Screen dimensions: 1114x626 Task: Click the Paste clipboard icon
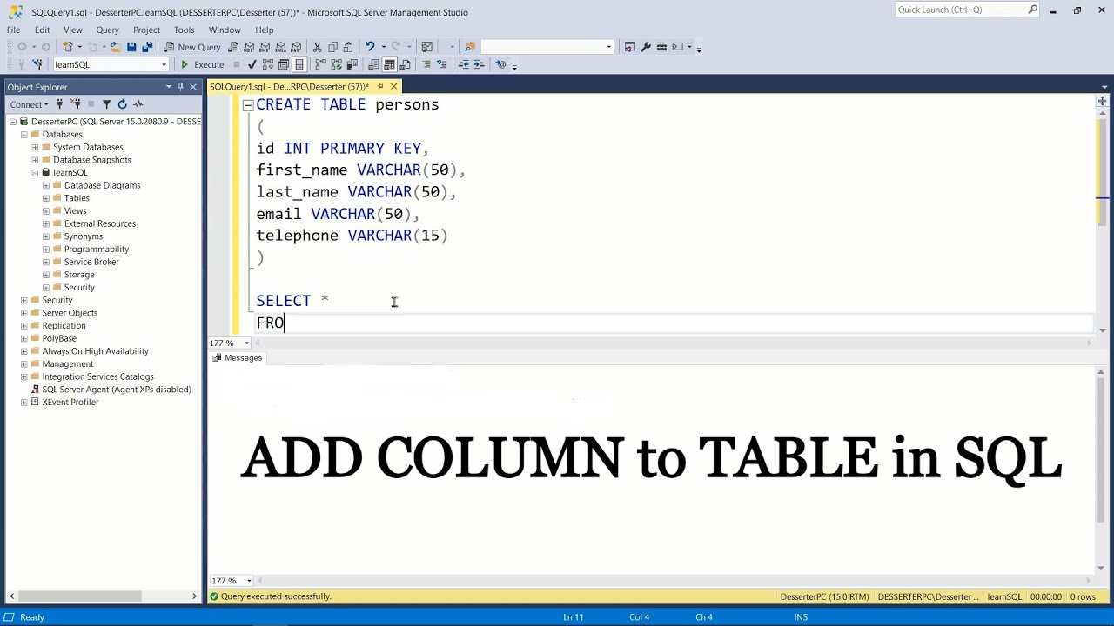348,47
